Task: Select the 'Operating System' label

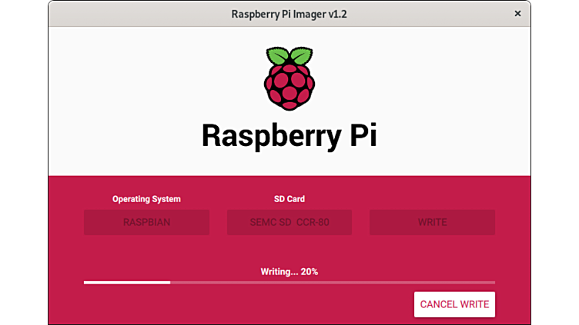Action: [146, 199]
